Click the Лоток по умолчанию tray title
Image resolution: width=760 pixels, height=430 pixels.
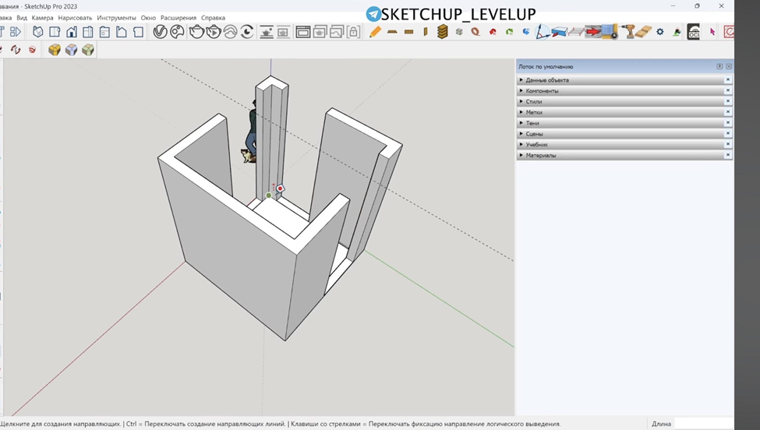(546, 67)
